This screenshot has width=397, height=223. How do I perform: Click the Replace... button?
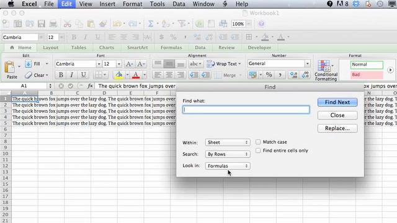[x=337, y=128]
